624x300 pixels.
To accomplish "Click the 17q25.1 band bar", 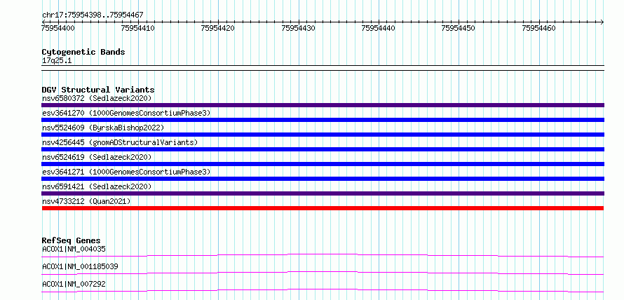I will click(323, 68).
